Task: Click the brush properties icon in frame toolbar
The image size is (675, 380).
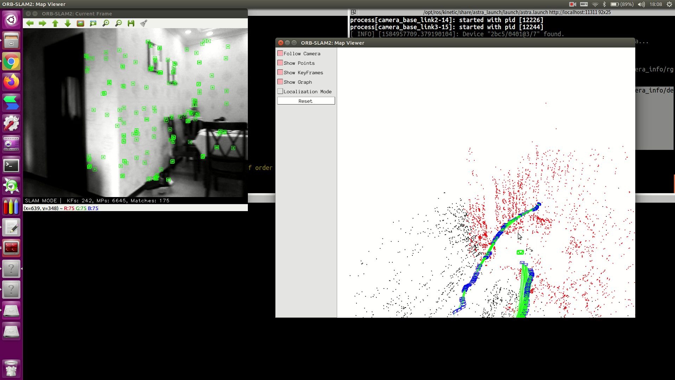Action: point(143,23)
